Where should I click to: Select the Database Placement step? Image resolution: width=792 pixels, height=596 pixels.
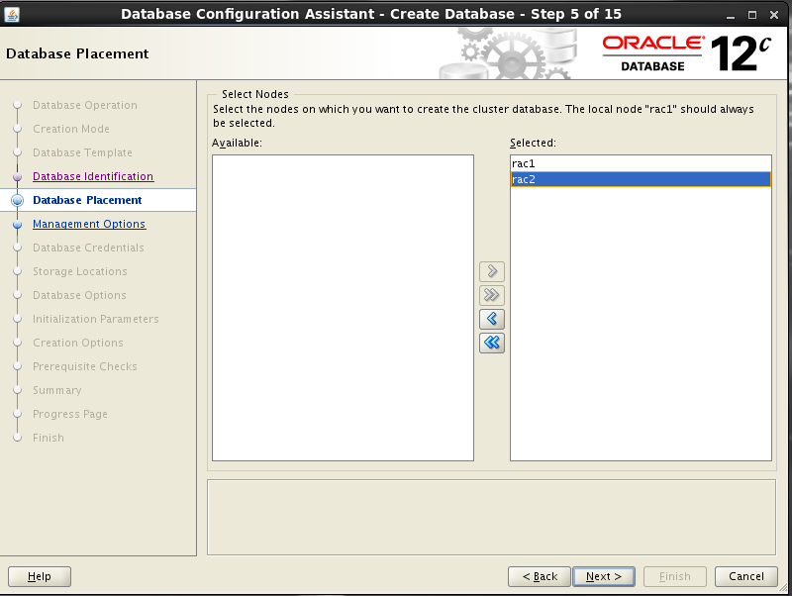pos(87,200)
